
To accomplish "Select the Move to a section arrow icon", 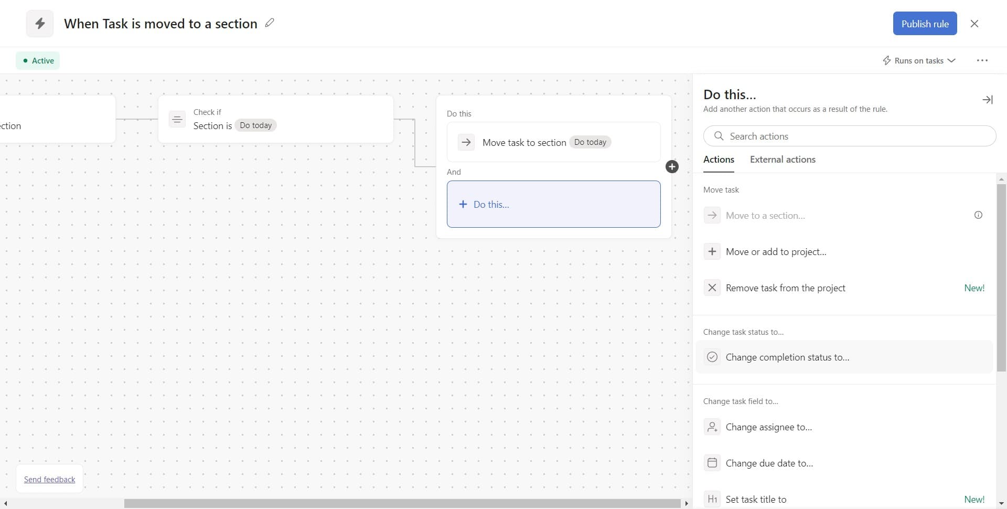I will point(712,215).
